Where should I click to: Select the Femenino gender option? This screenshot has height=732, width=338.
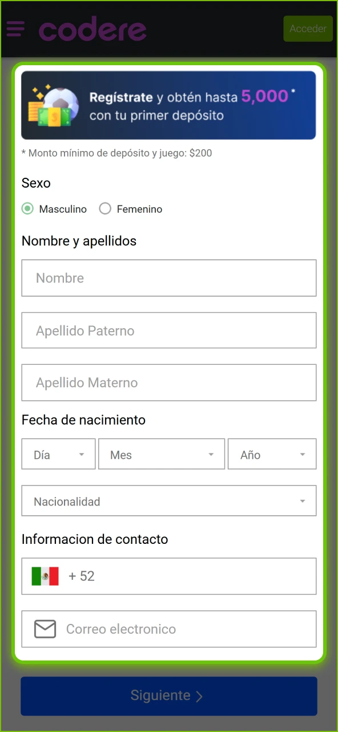(105, 209)
